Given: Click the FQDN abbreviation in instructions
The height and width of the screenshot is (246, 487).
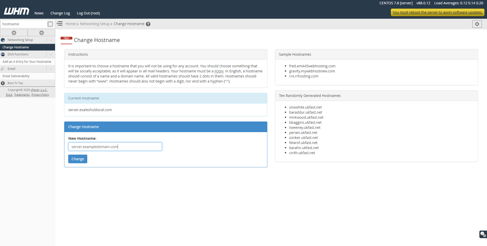Looking at the screenshot, I should [x=219, y=71].
